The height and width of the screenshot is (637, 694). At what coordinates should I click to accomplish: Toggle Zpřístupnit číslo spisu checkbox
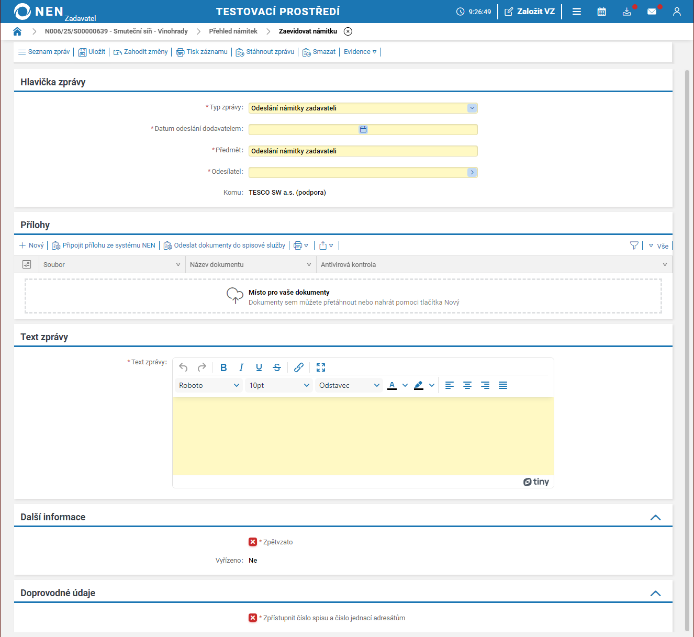tap(253, 618)
